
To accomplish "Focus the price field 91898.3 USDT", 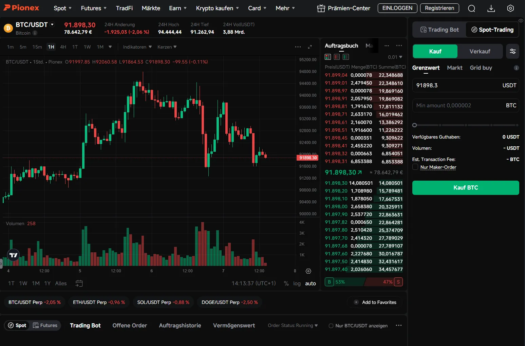I will (x=466, y=85).
